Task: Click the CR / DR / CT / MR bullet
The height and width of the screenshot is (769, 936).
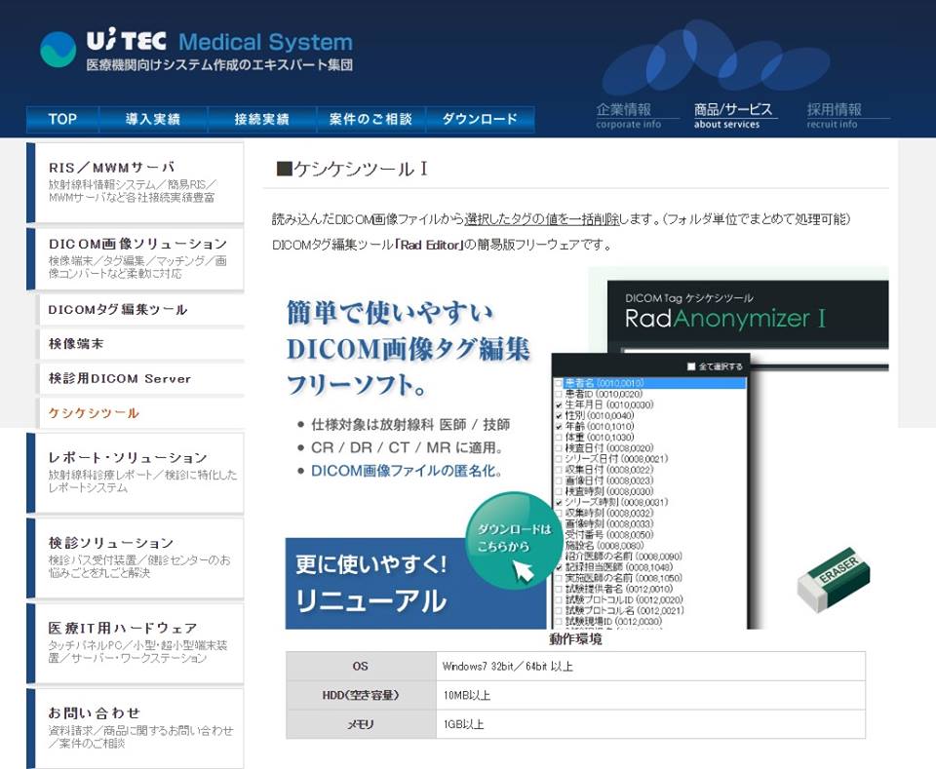Action: [408, 447]
